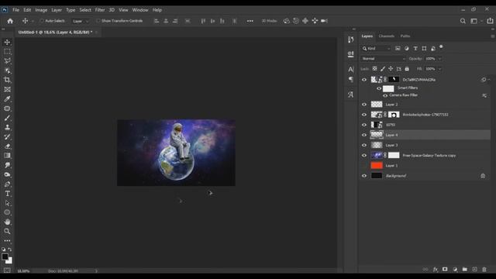This screenshot has width=496, height=279.
Task: Click the layer style fx icon
Action: point(436,269)
